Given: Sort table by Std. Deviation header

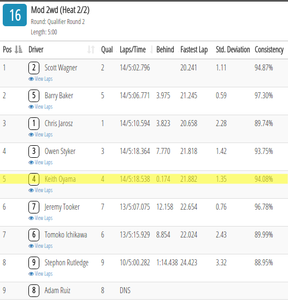Looking at the screenshot, I should click(233, 50).
